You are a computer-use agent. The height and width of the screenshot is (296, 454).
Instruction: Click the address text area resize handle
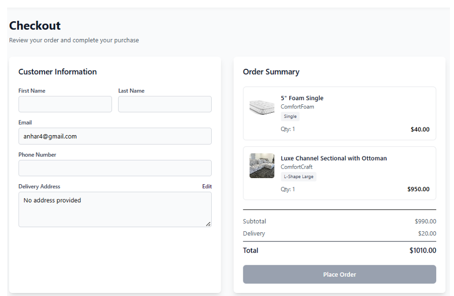208,224
